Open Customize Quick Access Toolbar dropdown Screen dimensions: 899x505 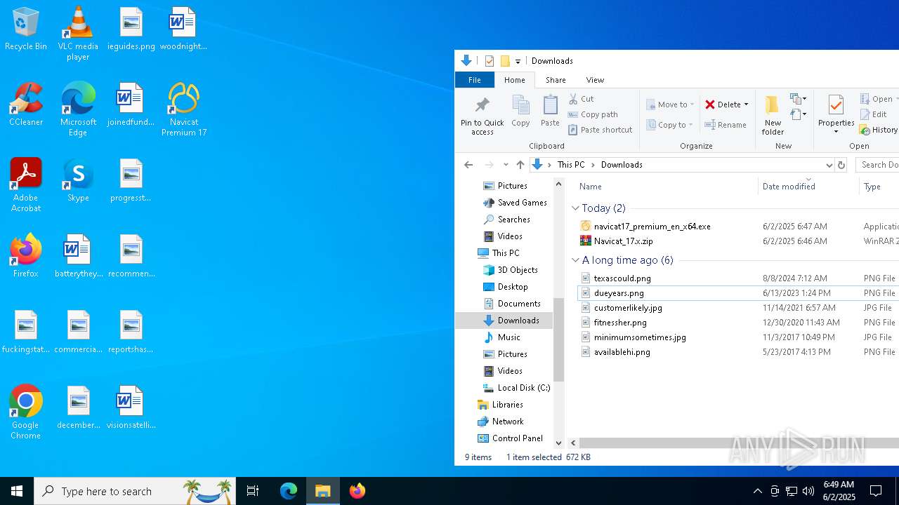tap(518, 61)
